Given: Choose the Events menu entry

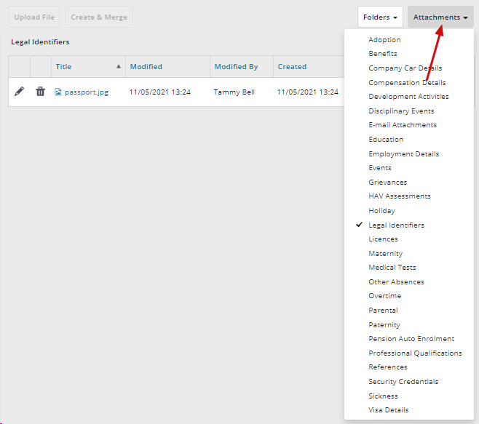Looking at the screenshot, I should pyautogui.click(x=380, y=167).
